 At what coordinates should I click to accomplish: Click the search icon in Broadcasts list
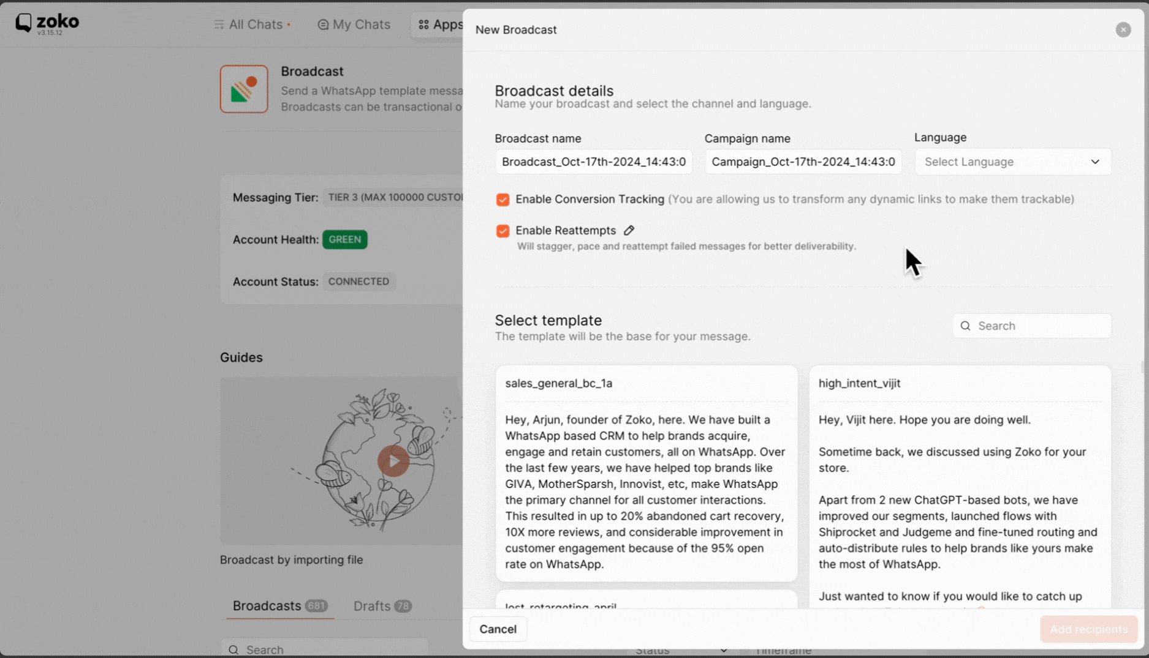click(233, 649)
